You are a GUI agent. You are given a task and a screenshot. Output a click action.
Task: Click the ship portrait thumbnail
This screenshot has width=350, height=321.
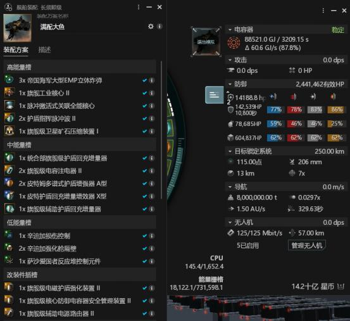pyautogui.click(x=18, y=28)
